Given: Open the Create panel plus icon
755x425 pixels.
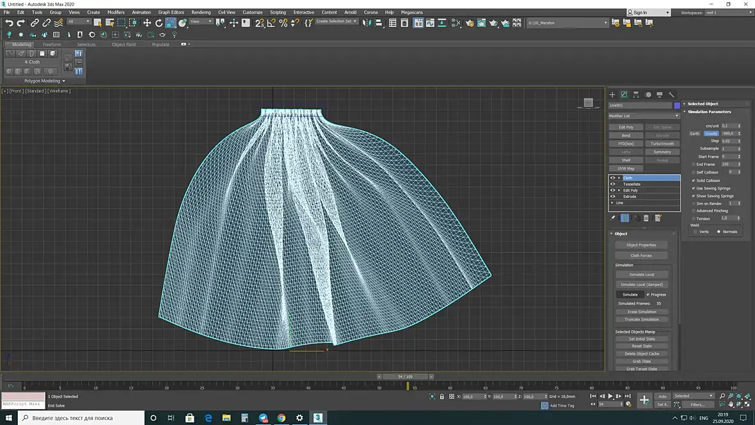Looking at the screenshot, I should tap(612, 95).
